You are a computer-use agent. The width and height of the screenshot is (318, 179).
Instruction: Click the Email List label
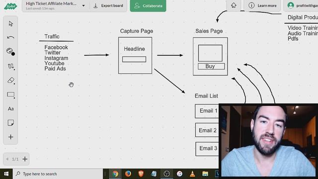click(206, 96)
